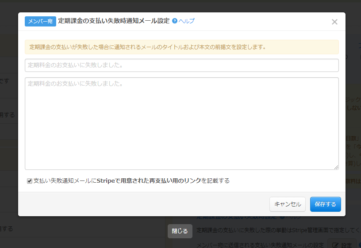Click the blue icon right of 設定
361x248 pixels.
360,245
